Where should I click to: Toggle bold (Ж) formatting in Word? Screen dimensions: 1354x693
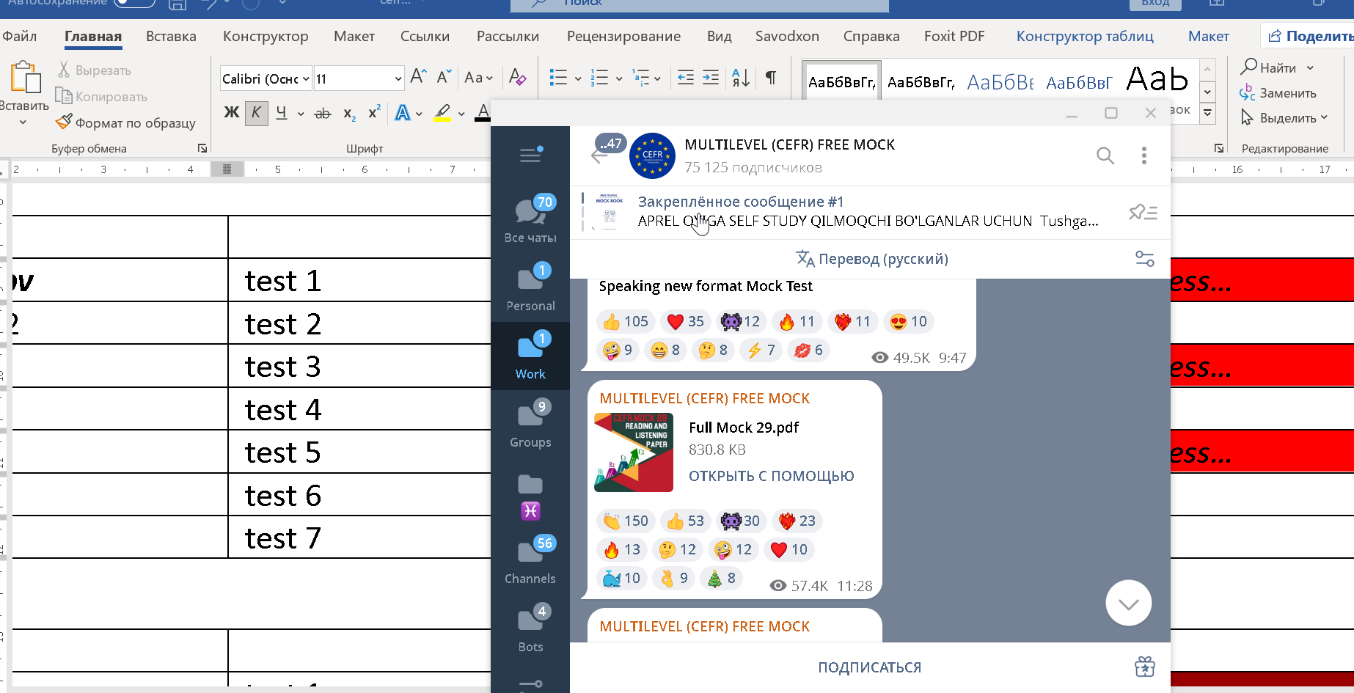point(231,112)
